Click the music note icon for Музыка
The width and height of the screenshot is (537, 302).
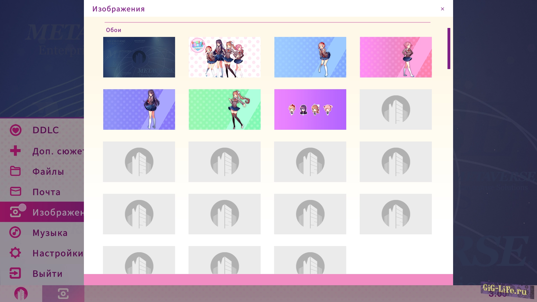pos(15,232)
